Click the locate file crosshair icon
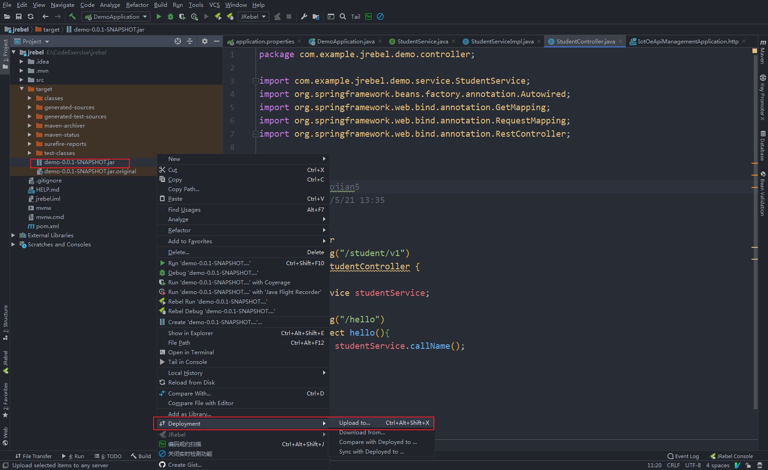 [x=178, y=41]
